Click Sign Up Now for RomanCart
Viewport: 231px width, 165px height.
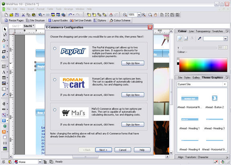[133, 95]
